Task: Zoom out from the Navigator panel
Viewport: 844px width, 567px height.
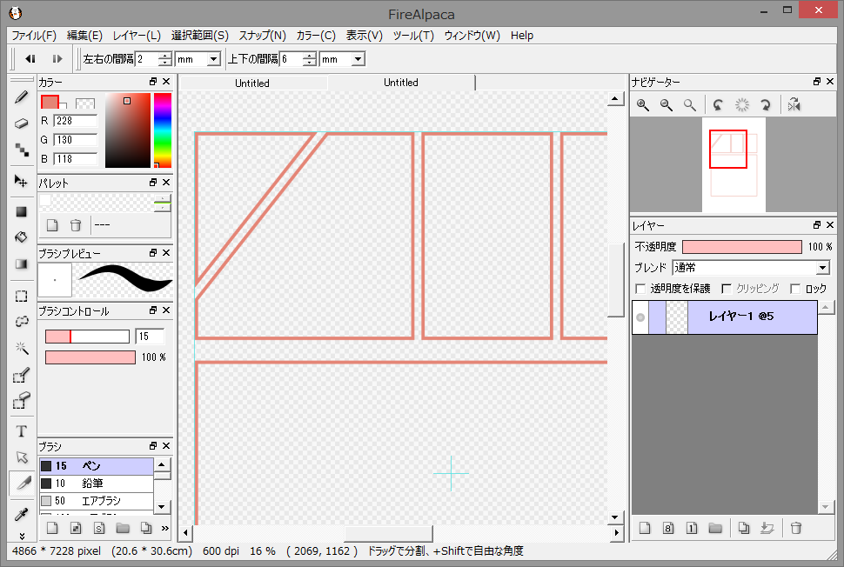Action: pyautogui.click(x=666, y=105)
